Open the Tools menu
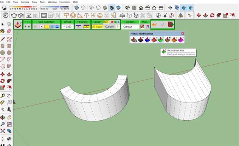This screenshot has width=239, height=146. 42,2
